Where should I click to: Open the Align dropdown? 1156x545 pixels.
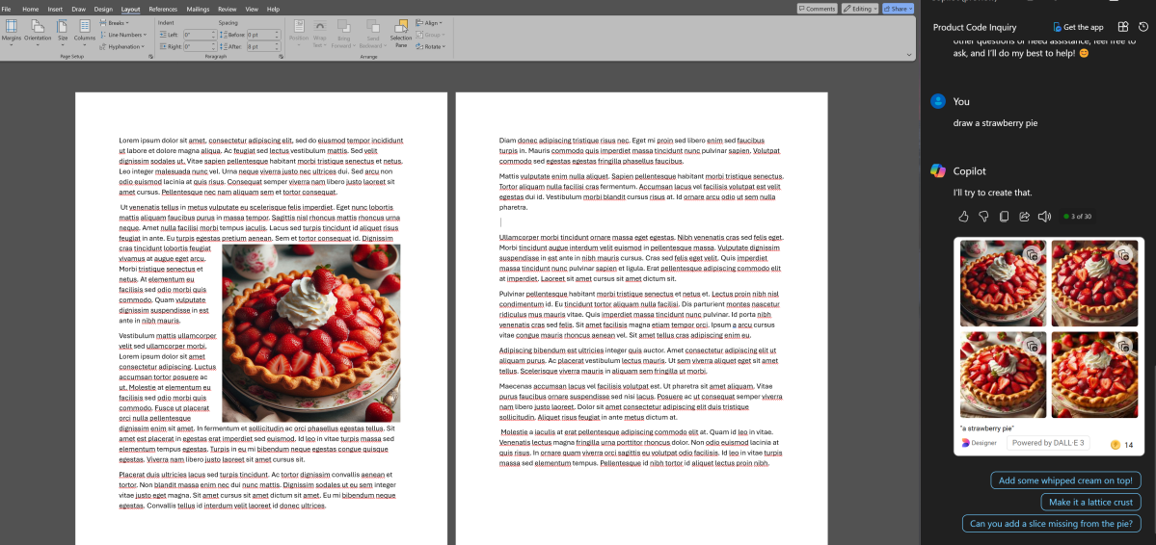pyautogui.click(x=429, y=23)
